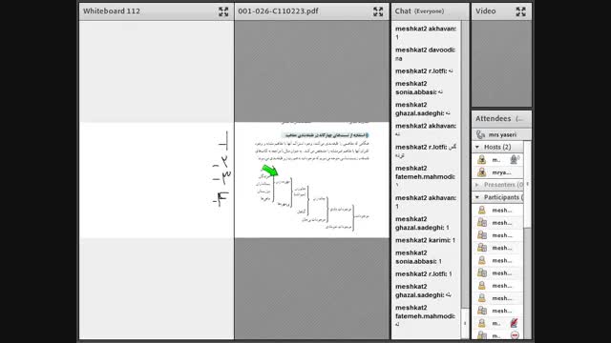Open the Attendees pod header options
The height and width of the screenshot is (343, 611).
(x=519, y=119)
